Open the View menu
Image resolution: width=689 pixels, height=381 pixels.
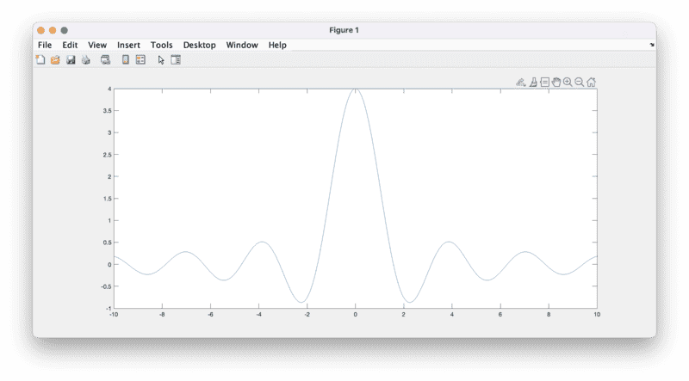click(x=97, y=45)
